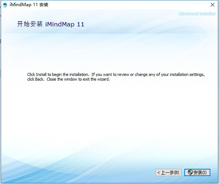Click the decorative blue wave at the bottom

pos(70,172)
